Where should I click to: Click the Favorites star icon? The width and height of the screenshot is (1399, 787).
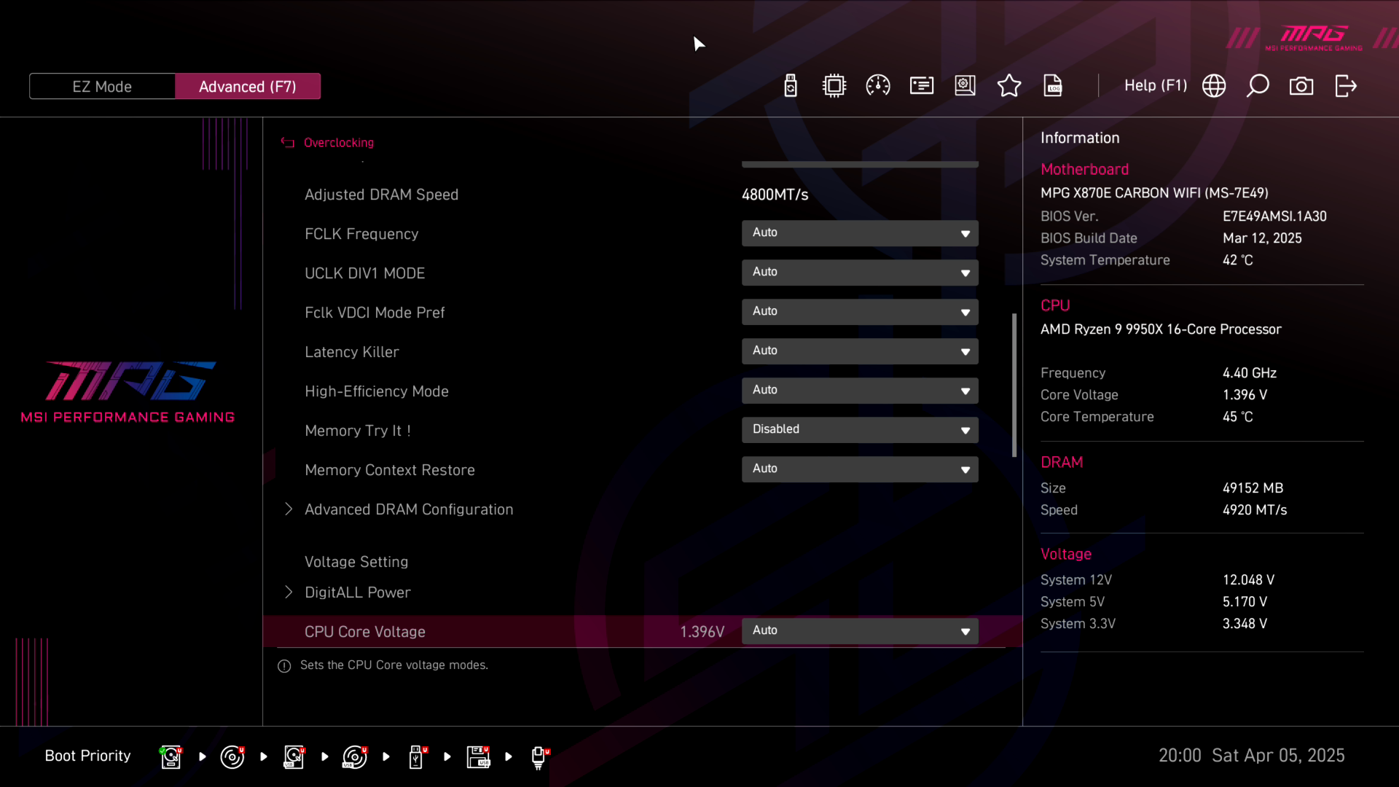(x=1009, y=86)
